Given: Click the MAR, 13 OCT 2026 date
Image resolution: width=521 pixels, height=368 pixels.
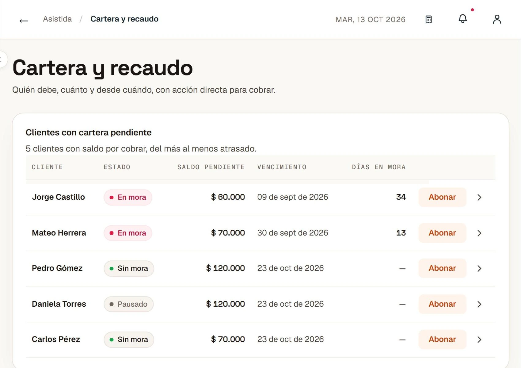Looking at the screenshot, I should click(x=371, y=20).
